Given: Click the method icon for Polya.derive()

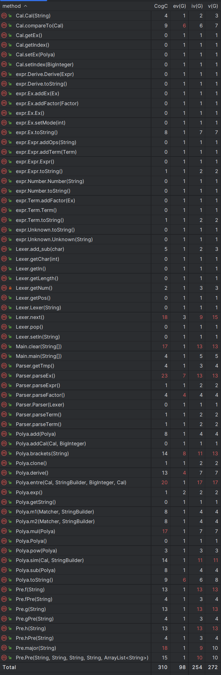Looking at the screenshot, I should coord(4,473).
